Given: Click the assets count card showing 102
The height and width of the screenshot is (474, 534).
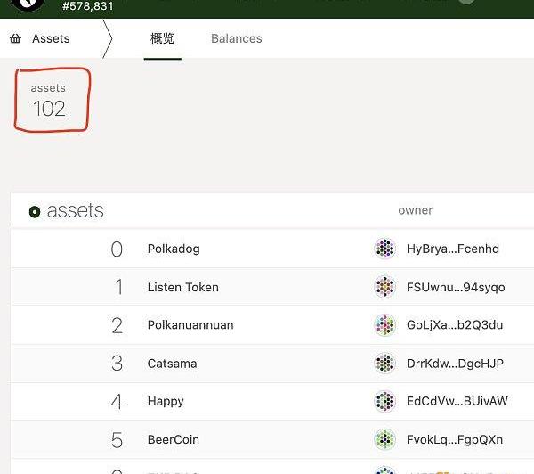Looking at the screenshot, I should pyautogui.click(x=50, y=100).
